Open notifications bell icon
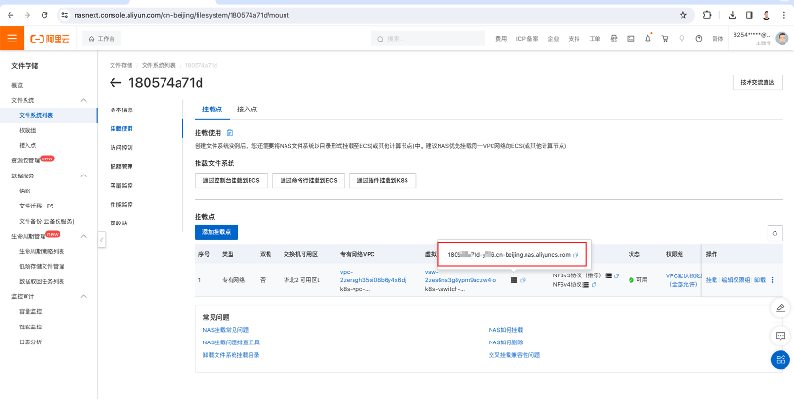Viewport: 794px width, 400px height. pyautogui.click(x=647, y=39)
